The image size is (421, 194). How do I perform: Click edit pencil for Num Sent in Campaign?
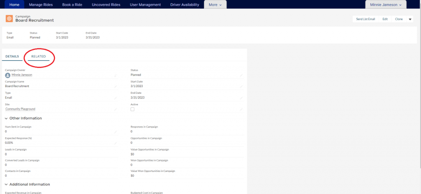coord(116,132)
